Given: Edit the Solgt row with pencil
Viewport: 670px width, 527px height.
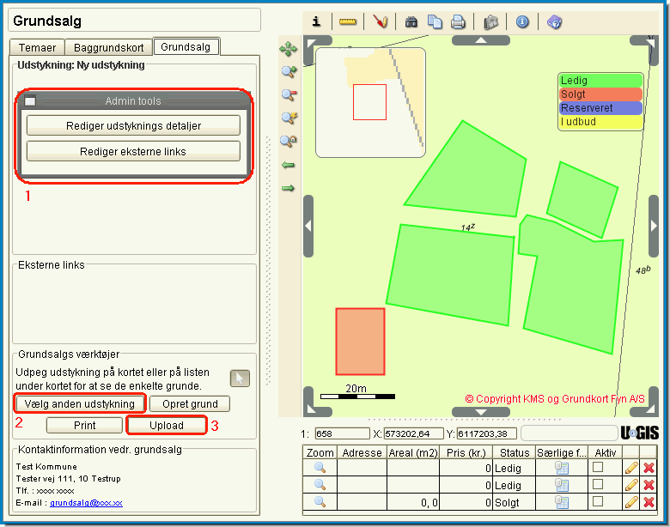Looking at the screenshot, I should 631,502.
